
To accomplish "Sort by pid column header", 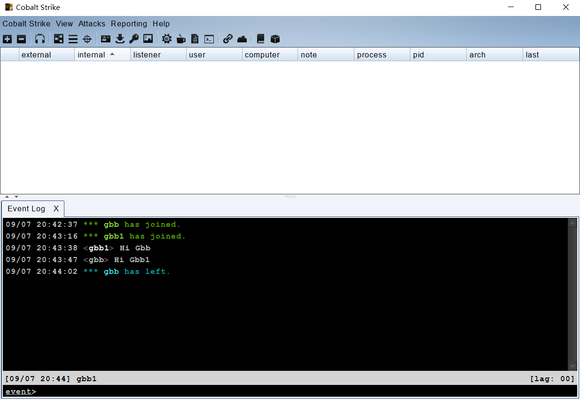I will click(x=438, y=55).
